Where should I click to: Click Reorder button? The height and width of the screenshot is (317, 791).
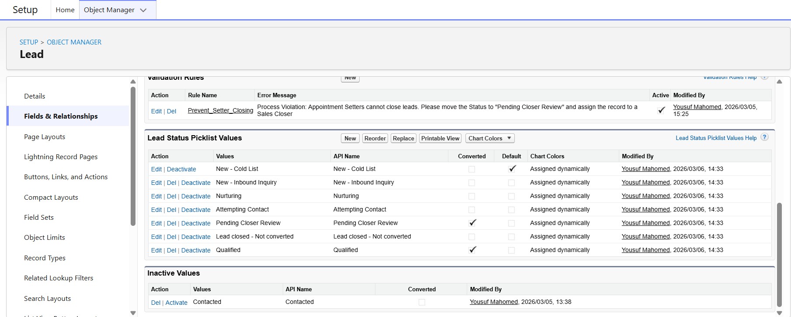pyautogui.click(x=375, y=138)
